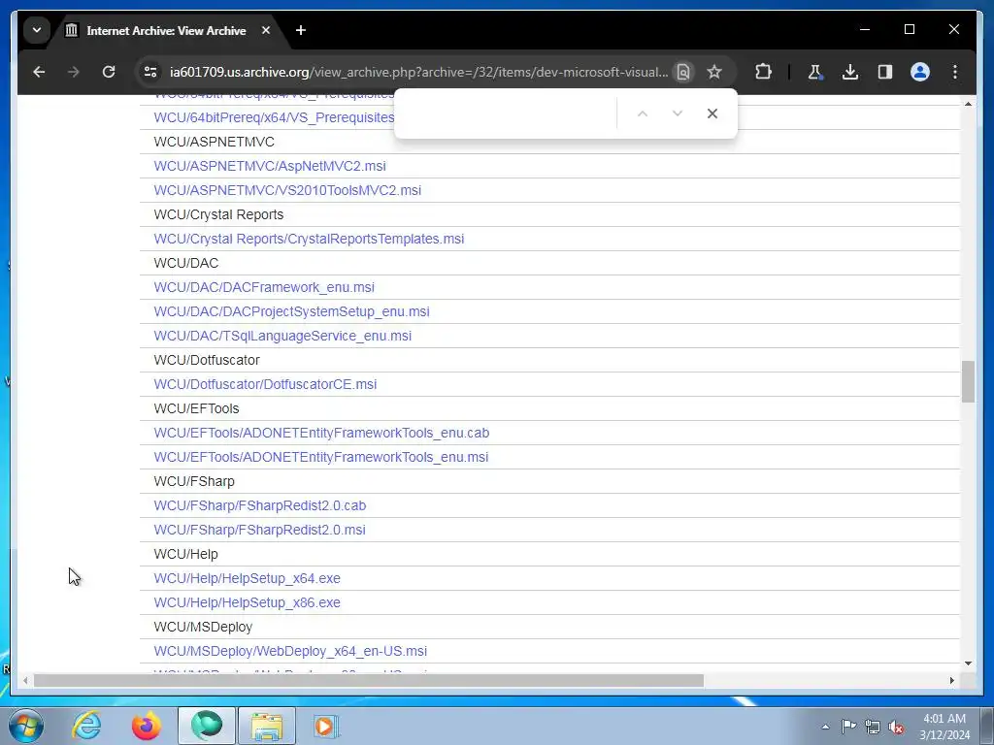Open ADONETEntityFrameworkTools_enu.cab link
The image size is (994, 745).
321,433
